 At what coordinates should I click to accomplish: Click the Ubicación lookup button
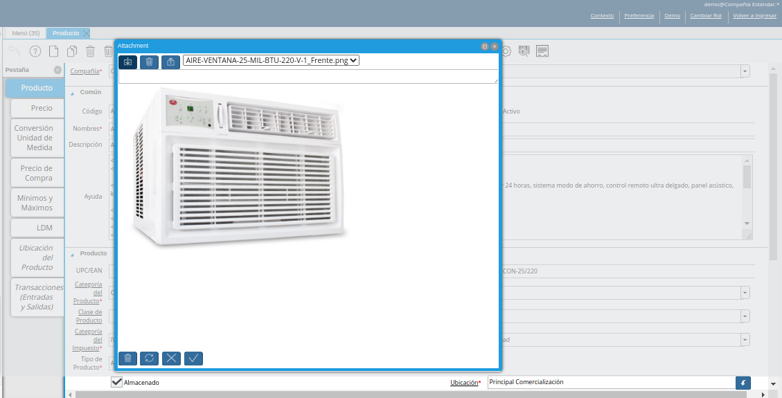[x=743, y=383]
